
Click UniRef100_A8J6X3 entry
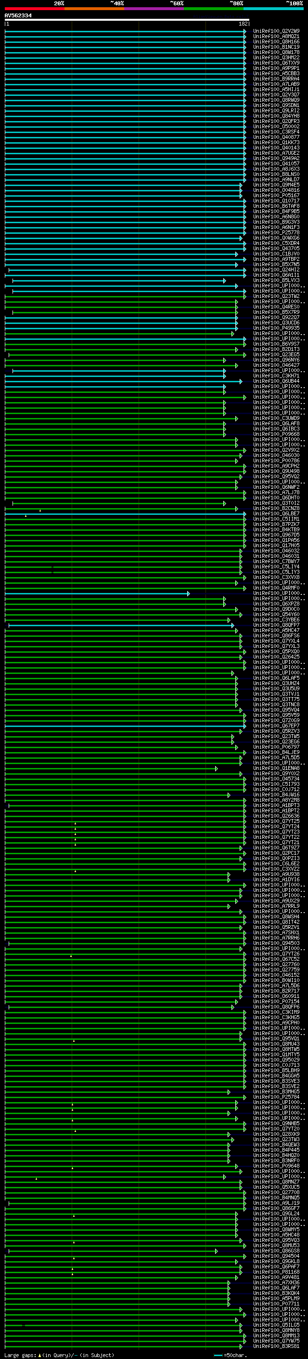(x=276, y=169)
